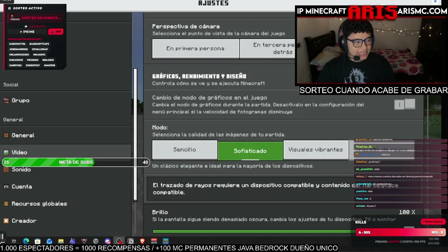The height and width of the screenshot is (252, 448).
Task: Click the 'Gráficos, rendimiento y diseño' heading
Action: pyautogui.click(x=199, y=76)
